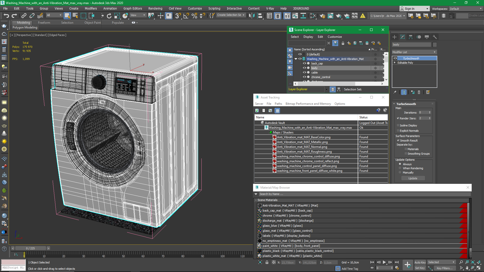484x272 pixels.
Task: Click the Update button in TurboSmooth
Action: click(413, 178)
